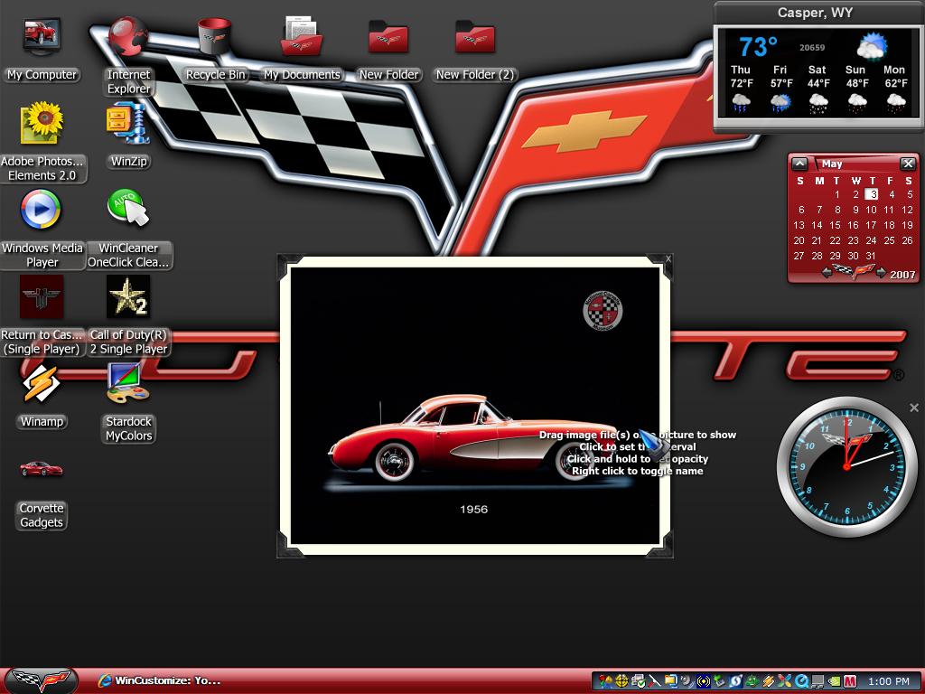This screenshot has width=925, height=694.
Task: Click the 1956 Corvette picture frame image
Action: point(475,405)
